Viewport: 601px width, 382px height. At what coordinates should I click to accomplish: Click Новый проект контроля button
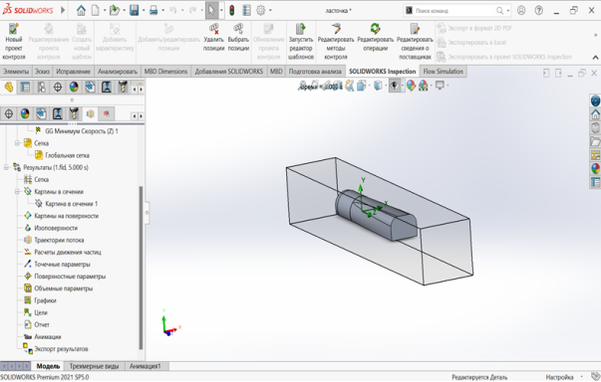[x=14, y=42]
